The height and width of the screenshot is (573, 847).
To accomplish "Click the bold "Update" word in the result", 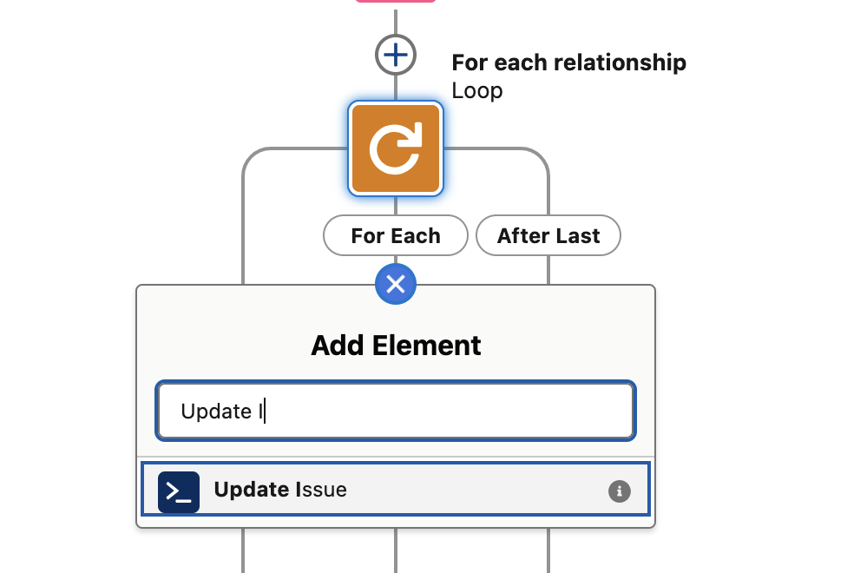I will tap(253, 490).
